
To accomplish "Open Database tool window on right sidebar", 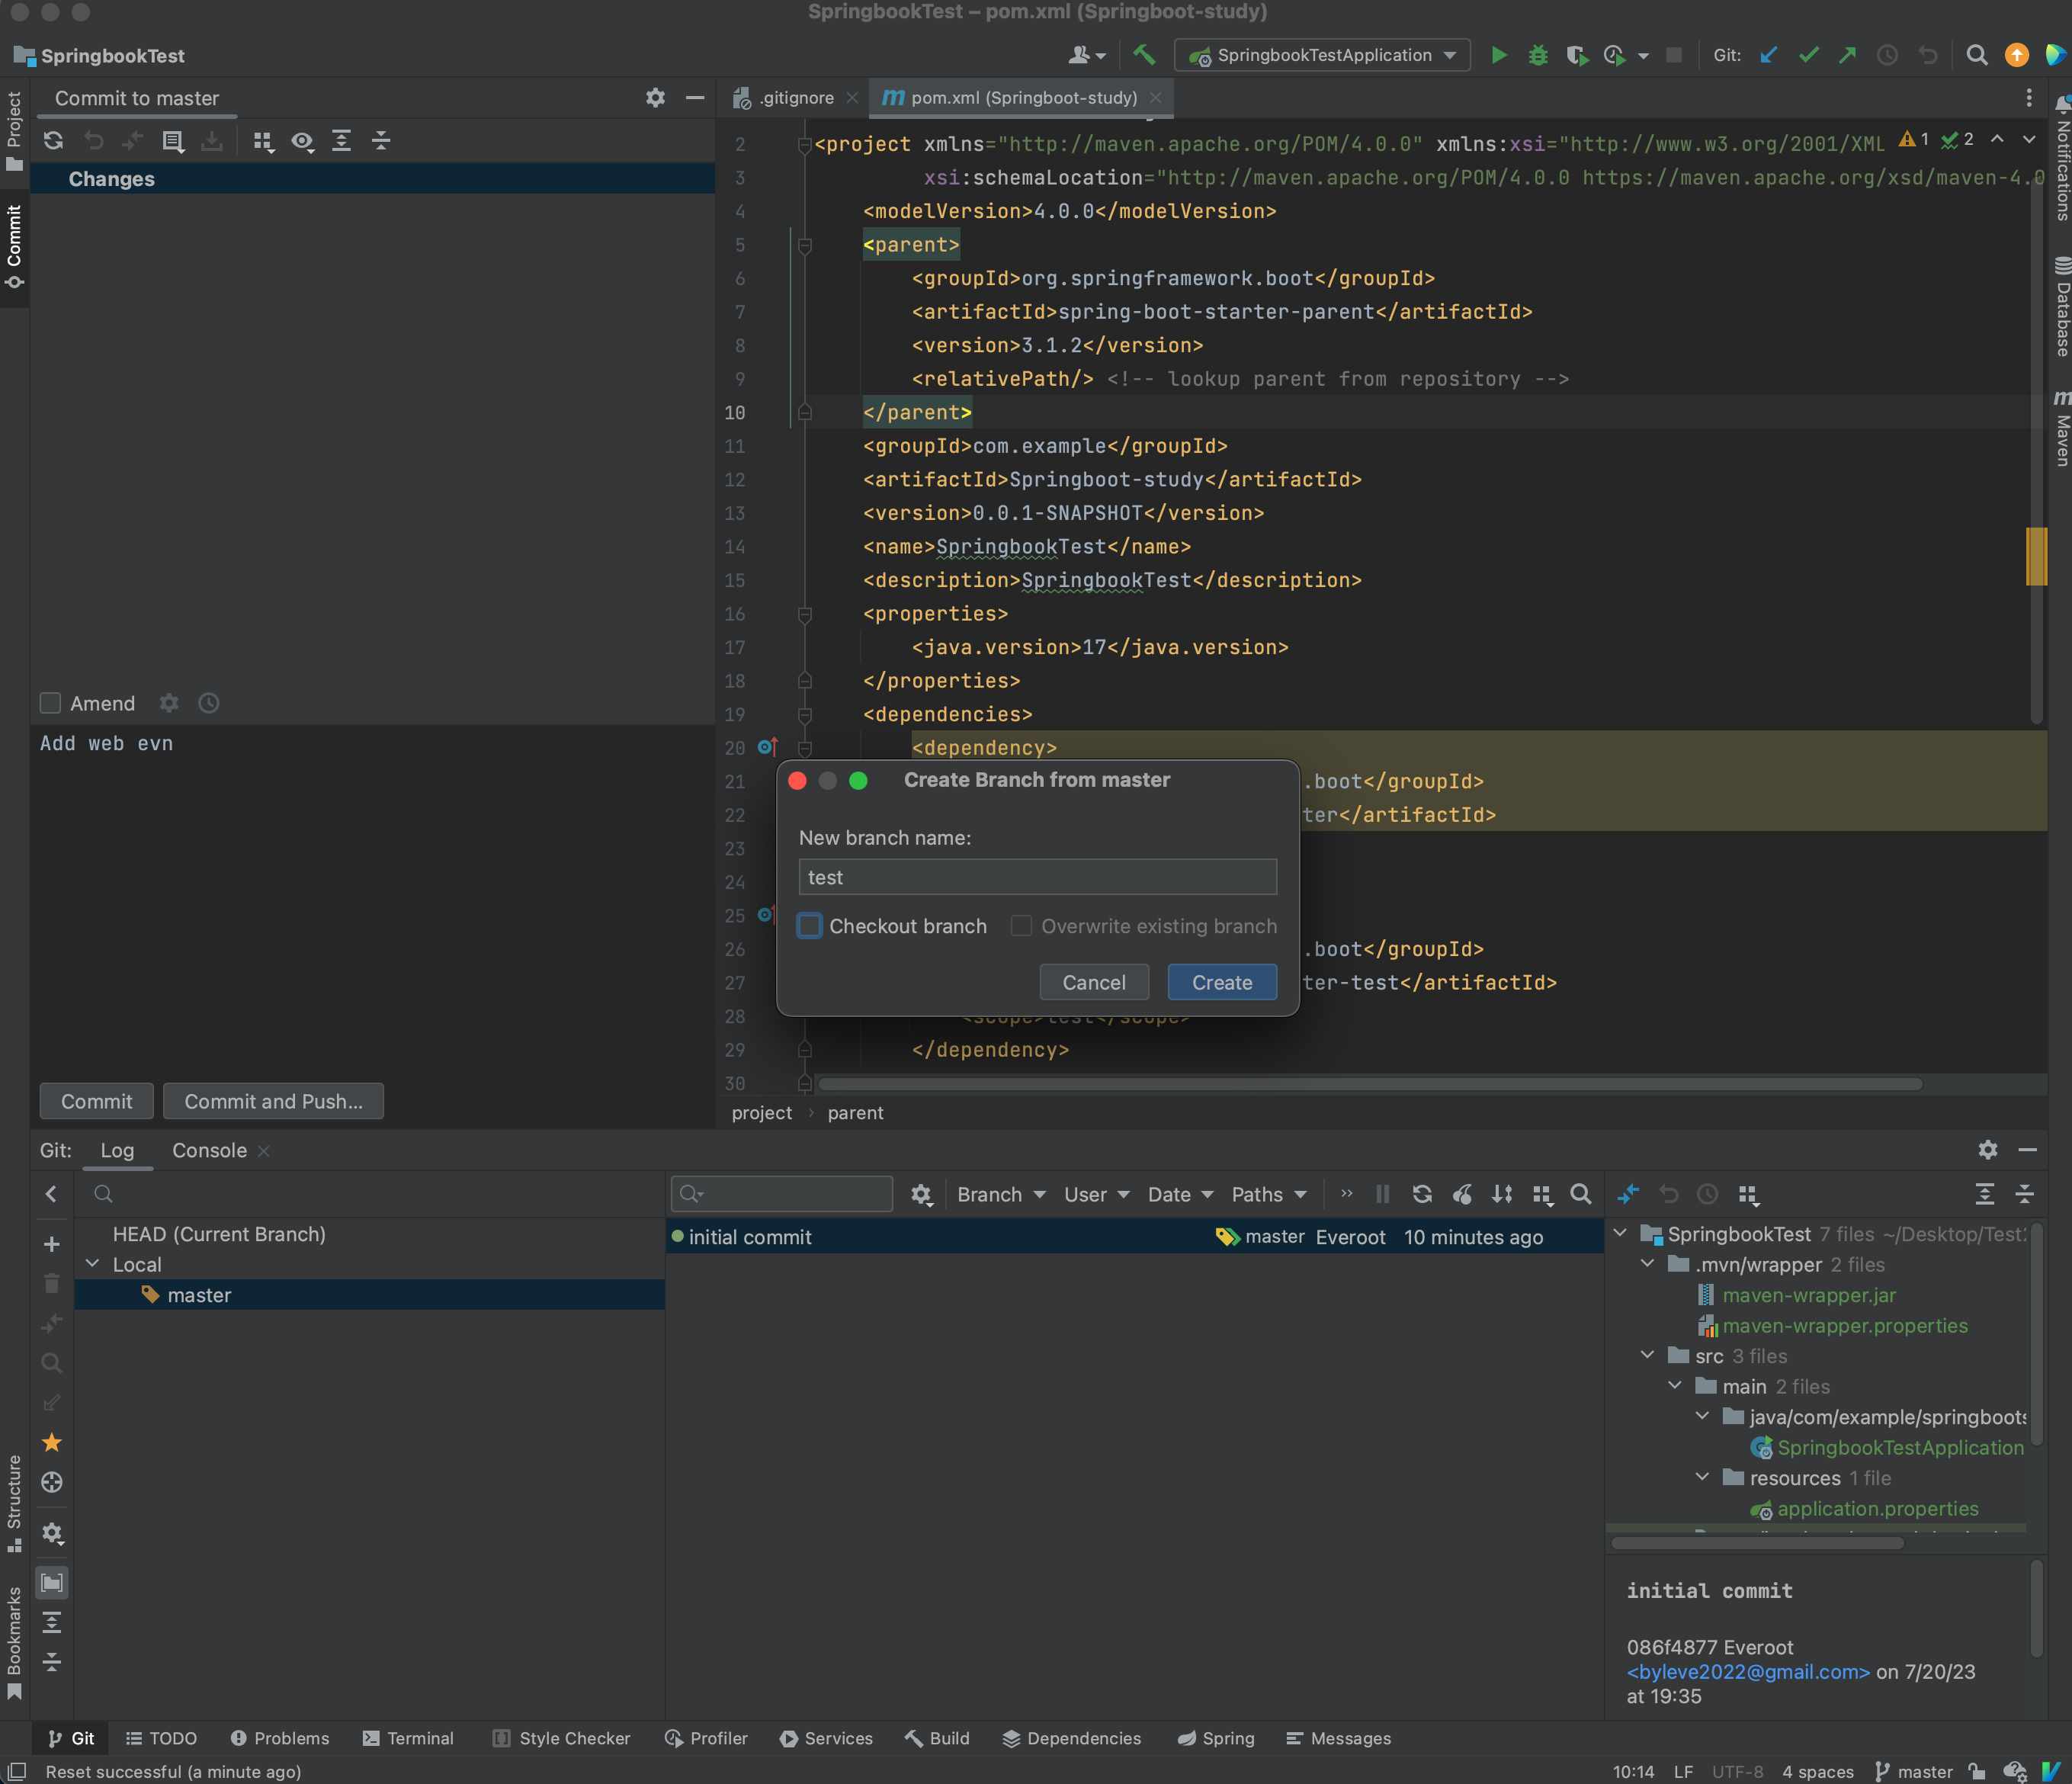I will coord(2061,306).
